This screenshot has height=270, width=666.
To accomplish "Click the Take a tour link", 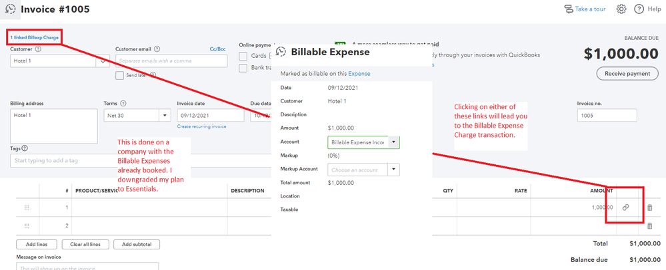I will pyautogui.click(x=591, y=9).
